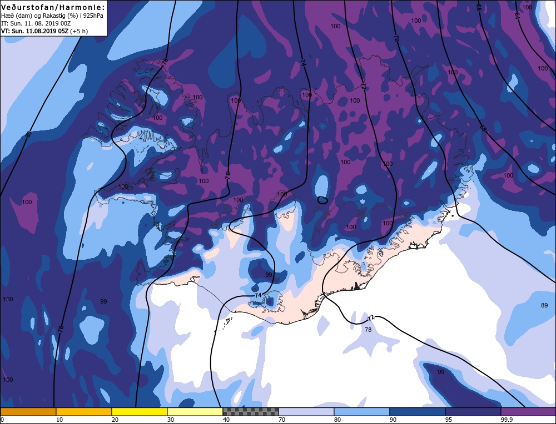Screen dimensions: 556x424
Task: Click the '30' legend scale label
Action: tap(171, 420)
